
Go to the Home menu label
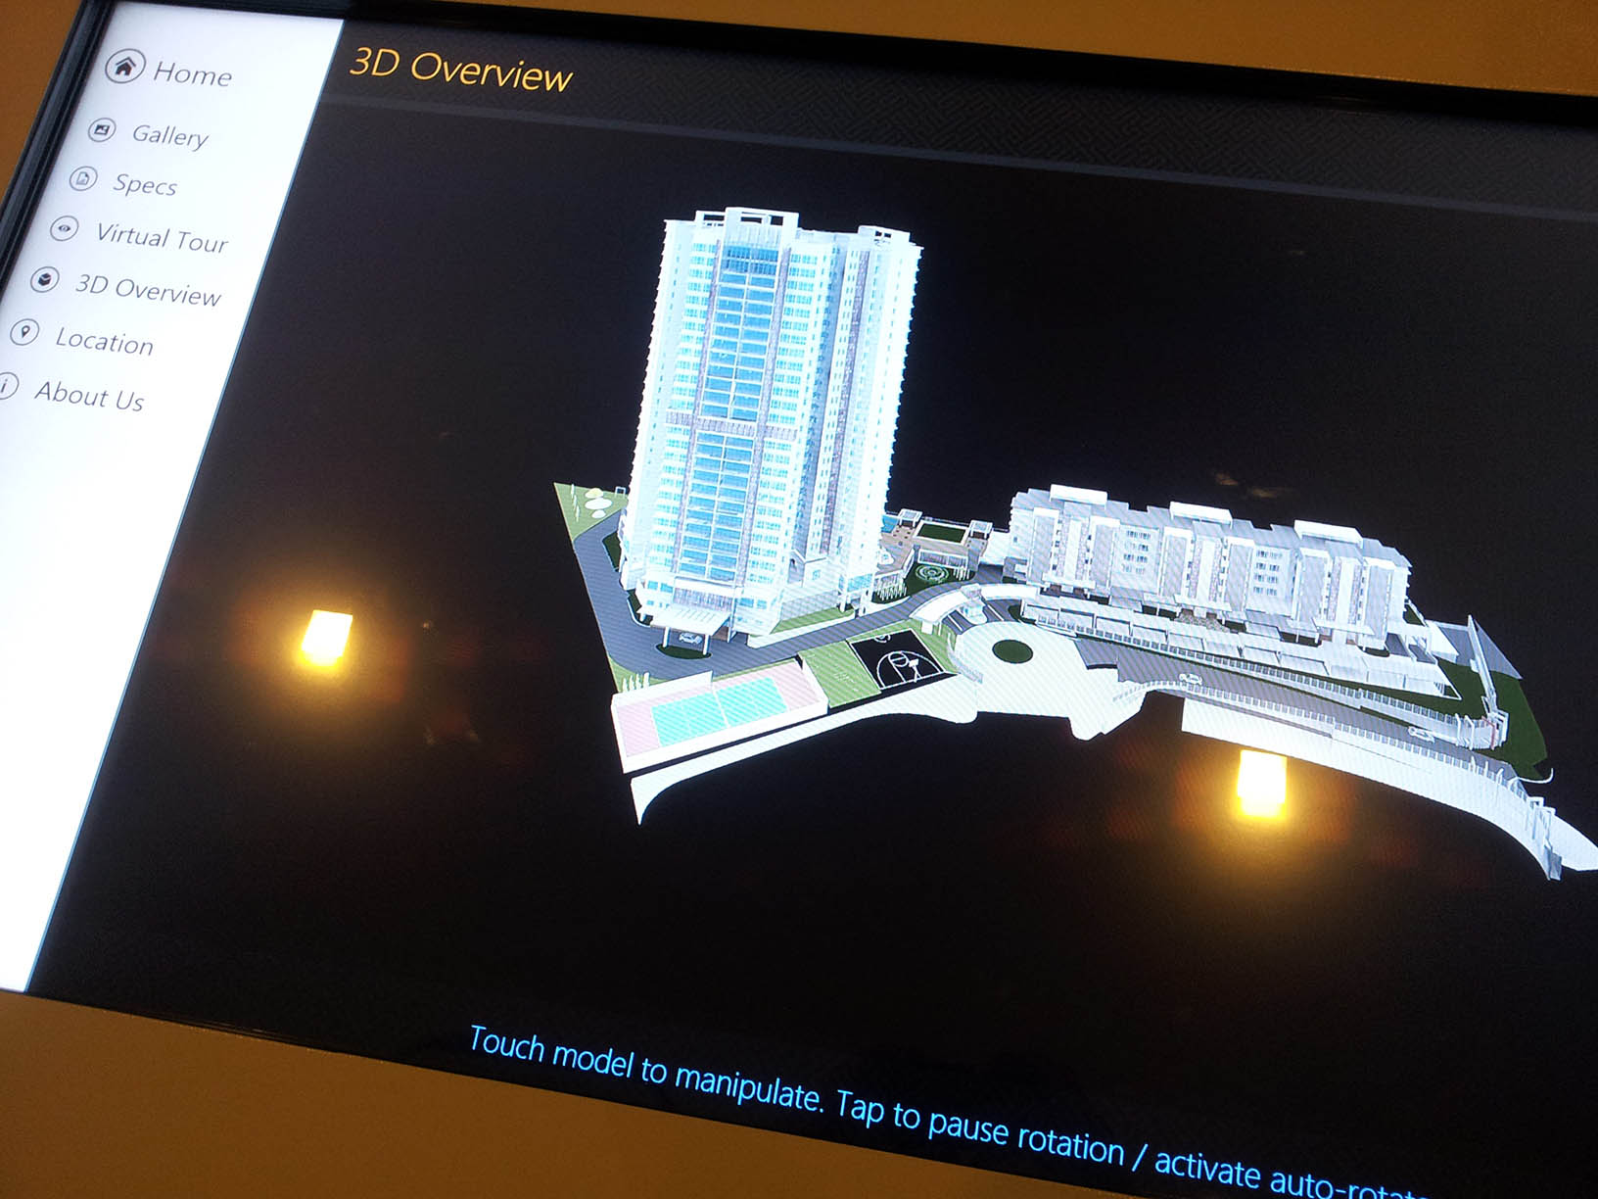pyautogui.click(x=192, y=74)
